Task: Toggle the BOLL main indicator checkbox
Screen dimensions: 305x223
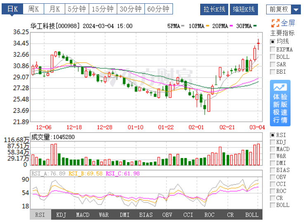Action: [272, 57]
